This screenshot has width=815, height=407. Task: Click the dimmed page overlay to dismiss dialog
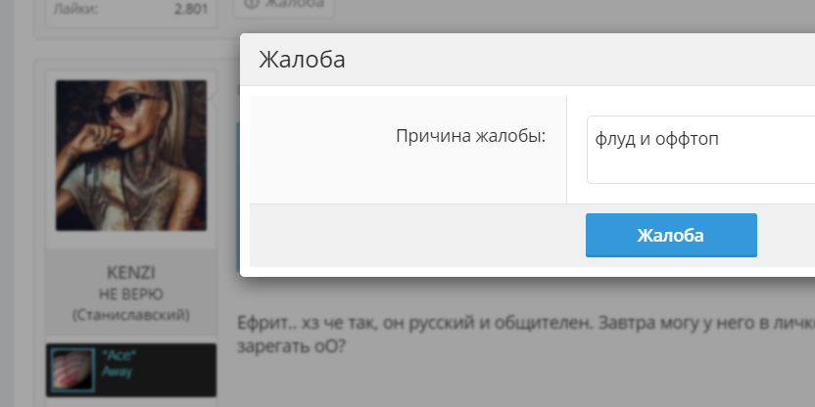click(520, 384)
